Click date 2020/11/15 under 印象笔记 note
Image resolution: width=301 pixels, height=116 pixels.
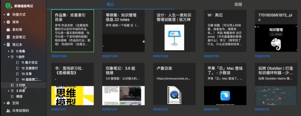pos(110,110)
